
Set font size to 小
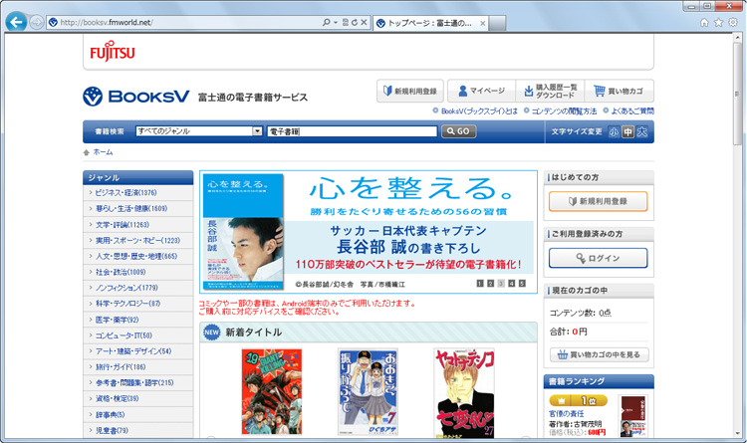(x=614, y=132)
